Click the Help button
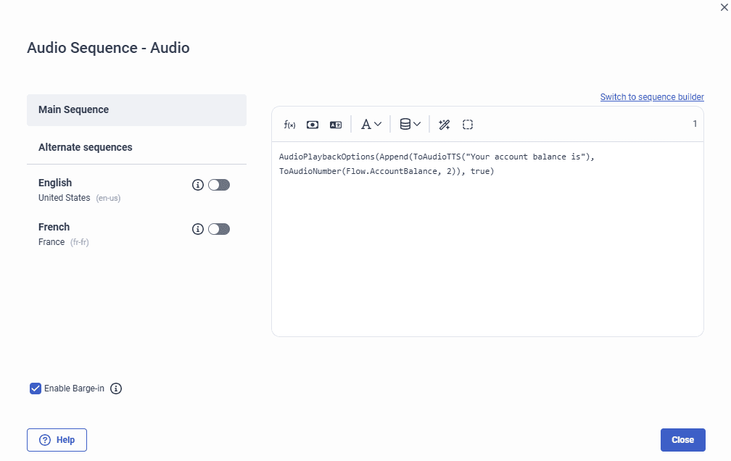The image size is (731, 461). [x=57, y=439]
